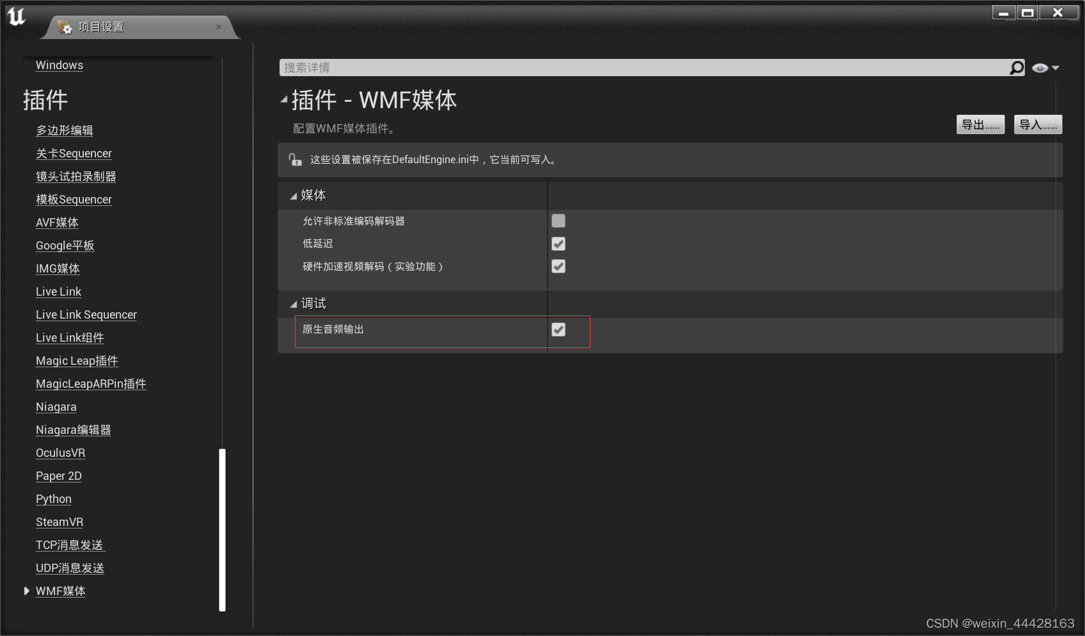Viewport: 1085px width, 636px height.
Task: Close the 项目设置 tab
Action: [x=219, y=27]
